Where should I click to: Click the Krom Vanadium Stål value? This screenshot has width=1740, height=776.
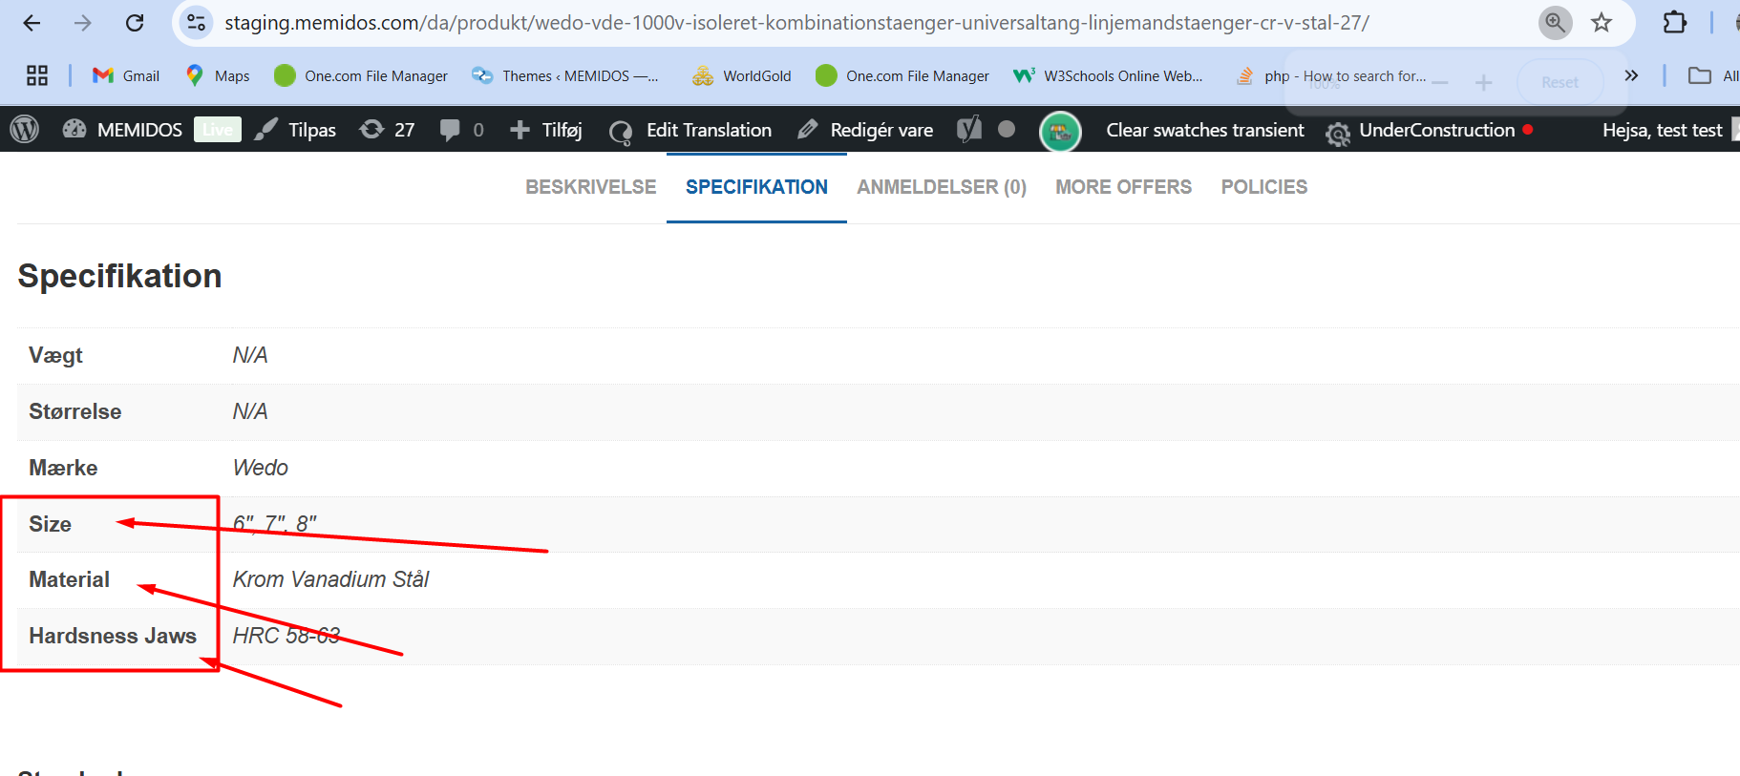coord(330,579)
